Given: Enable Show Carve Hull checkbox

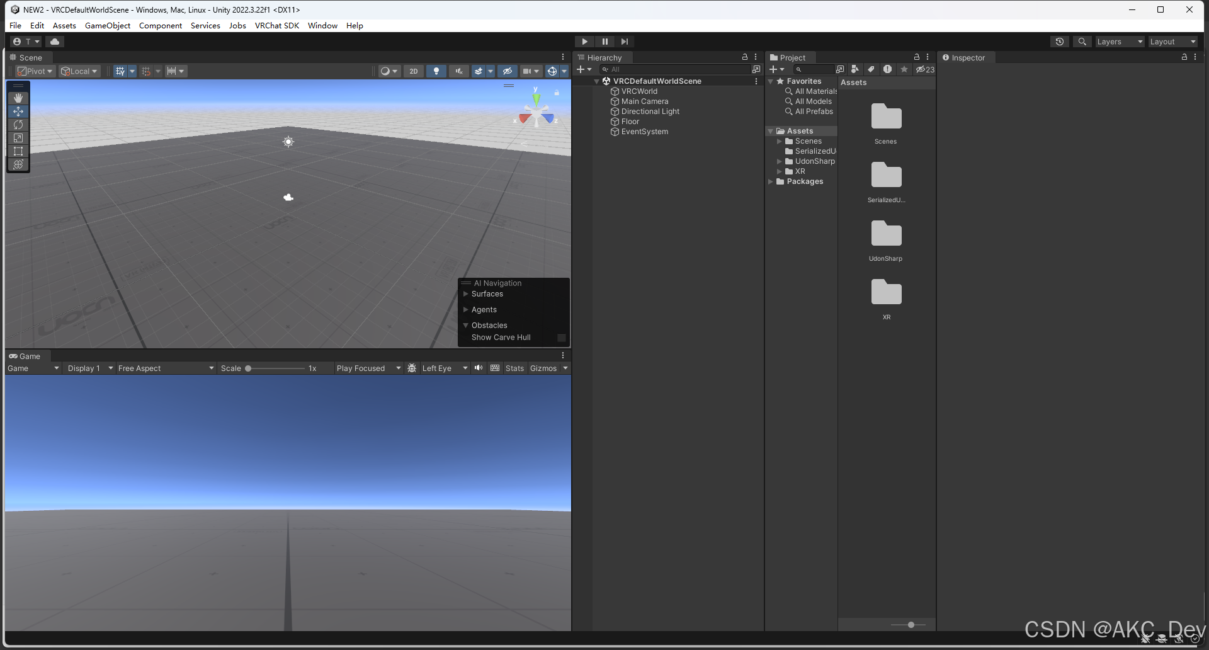Looking at the screenshot, I should point(562,338).
